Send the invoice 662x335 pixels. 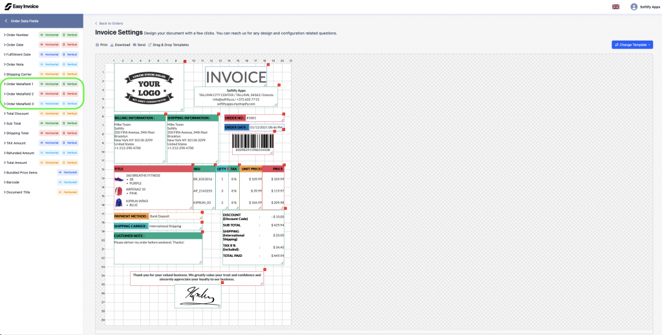(140, 45)
